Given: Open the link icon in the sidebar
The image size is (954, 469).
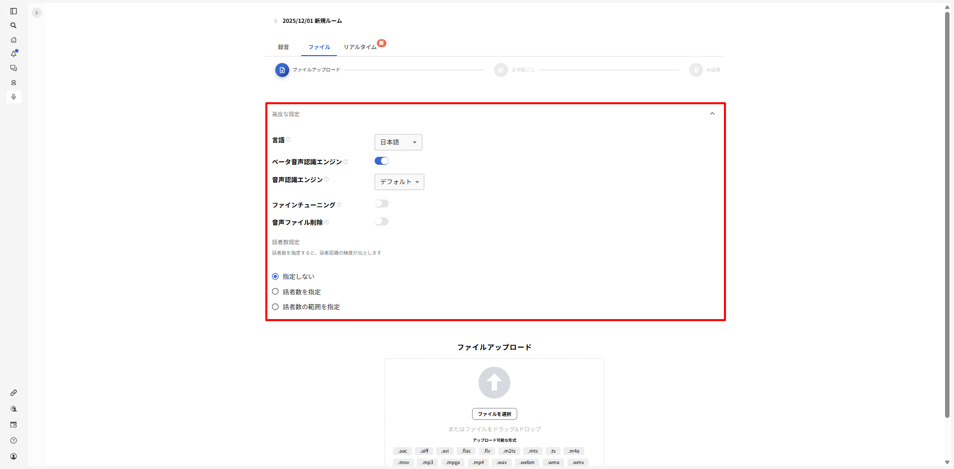Looking at the screenshot, I should coord(13,393).
